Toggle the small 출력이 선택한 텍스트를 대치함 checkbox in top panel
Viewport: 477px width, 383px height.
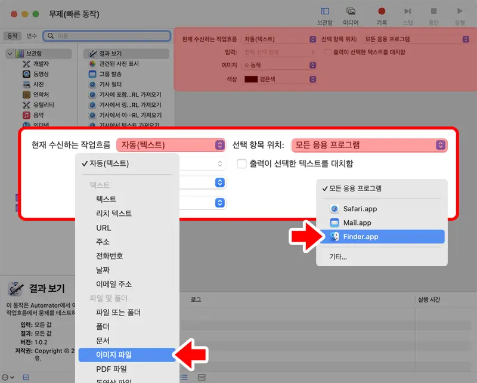point(327,52)
